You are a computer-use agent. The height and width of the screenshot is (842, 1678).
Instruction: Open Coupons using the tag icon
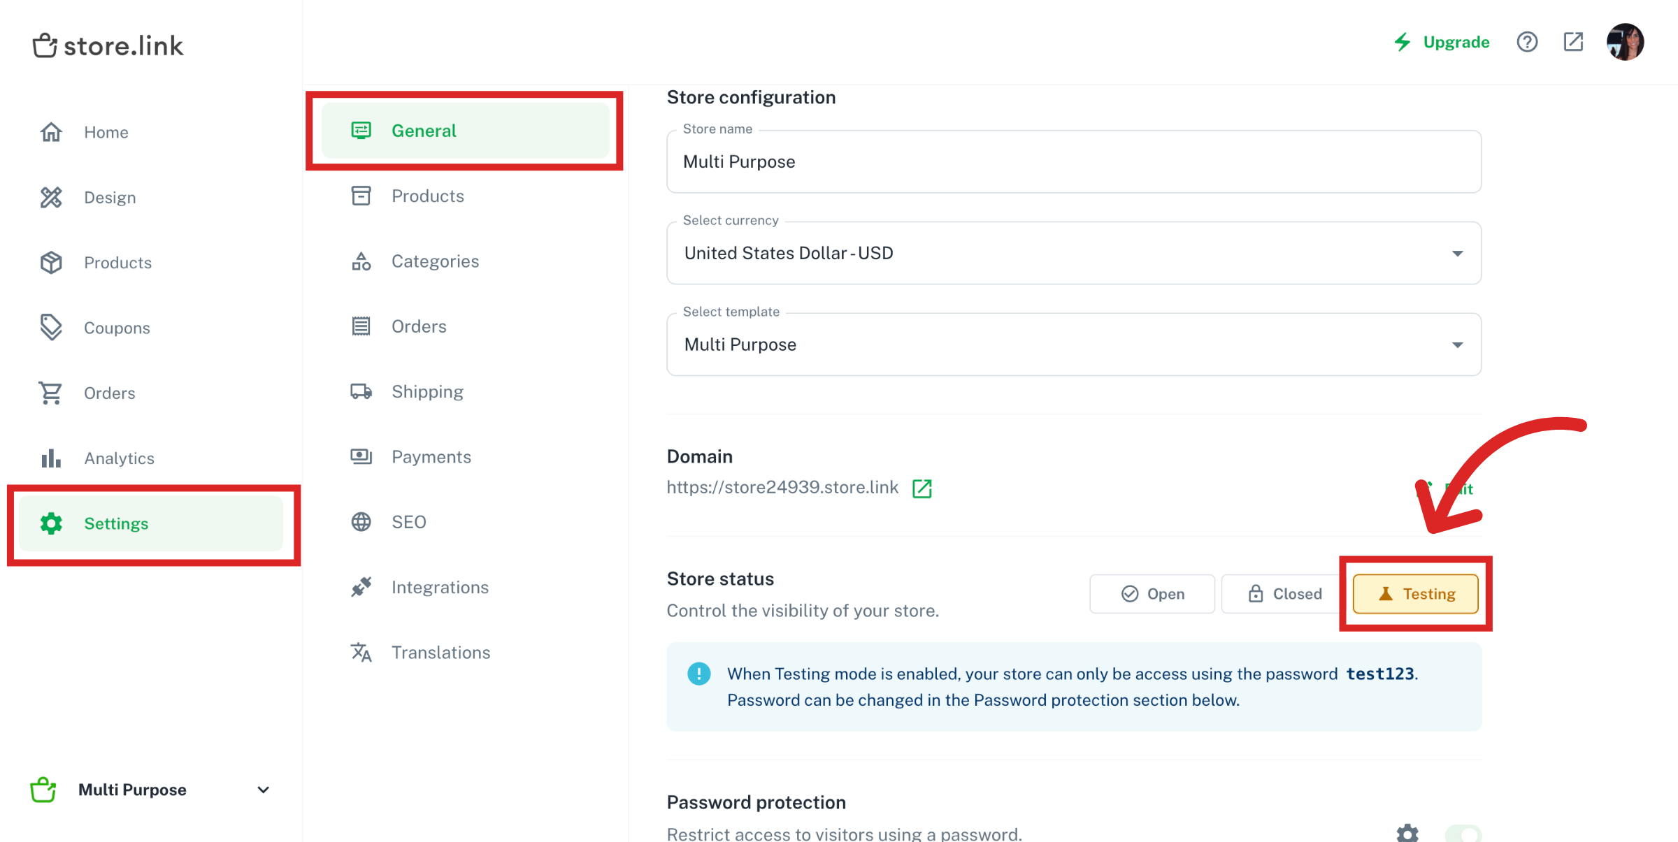pyautogui.click(x=52, y=327)
